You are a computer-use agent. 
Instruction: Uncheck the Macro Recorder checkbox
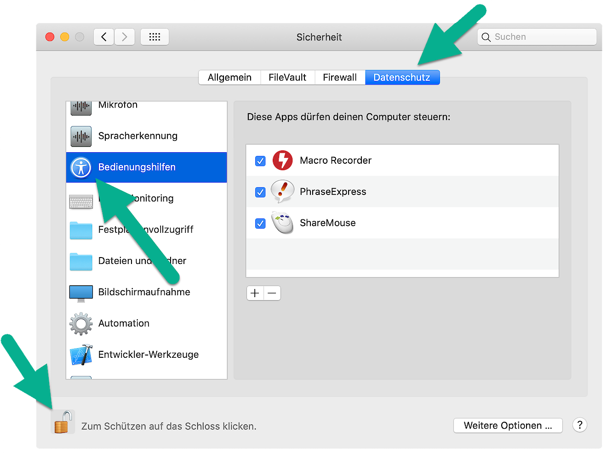pyautogui.click(x=260, y=161)
